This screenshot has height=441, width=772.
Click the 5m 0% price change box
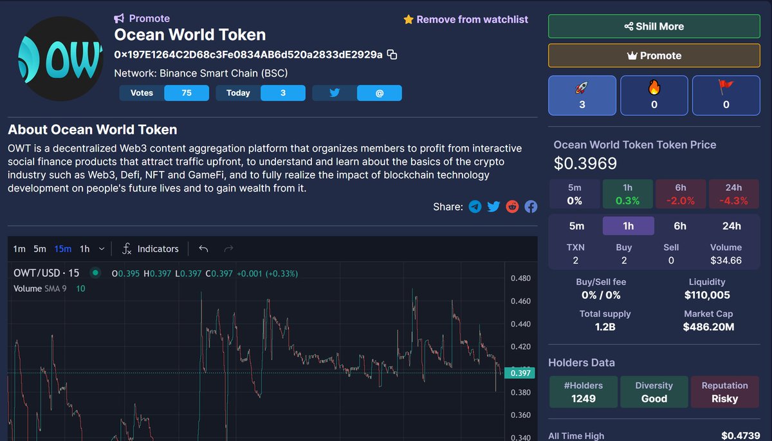[574, 194]
